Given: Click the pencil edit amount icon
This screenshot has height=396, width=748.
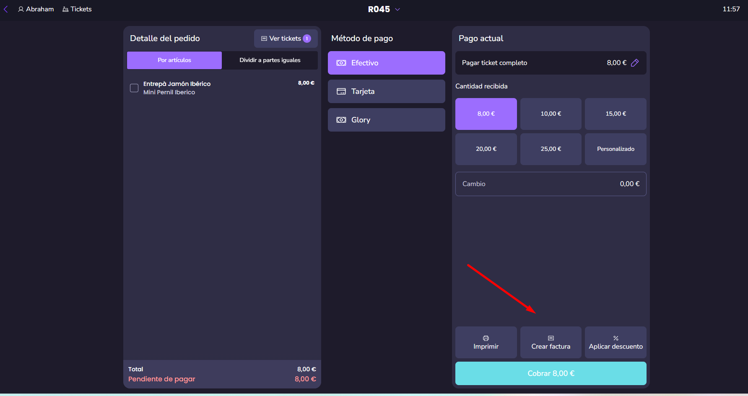Looking at the screenshot, I should [635, 63].
